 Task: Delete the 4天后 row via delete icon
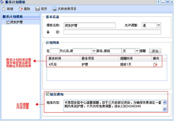point(155,65)
